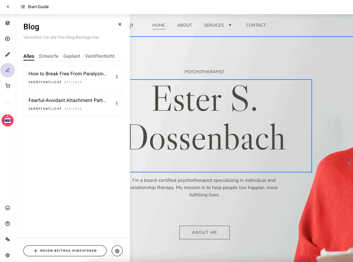Switch to the Geplant tab

(x=72, y=56)
